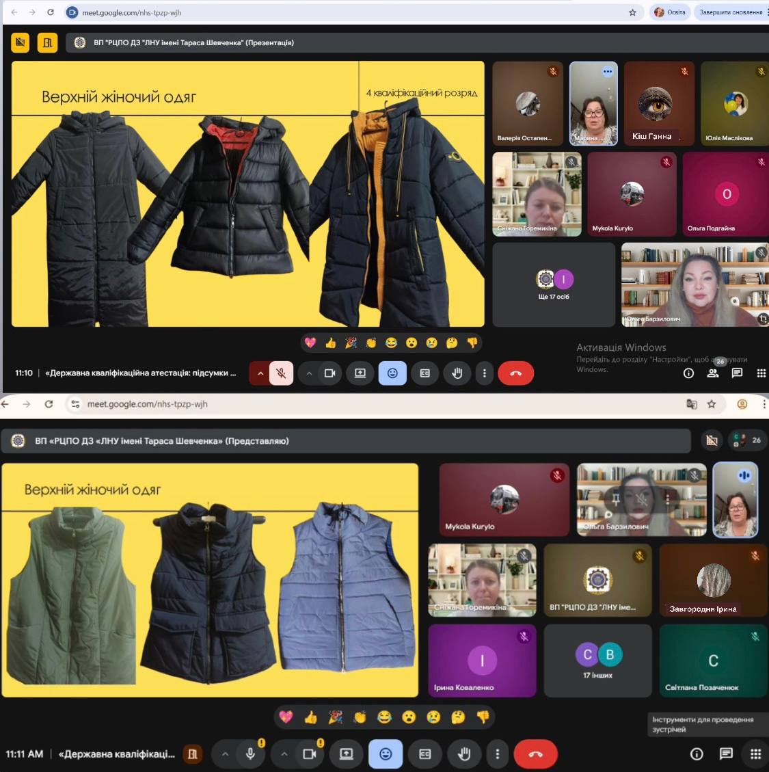The width and height of the screenshot is (769, 772).
Task: Open the "Ще 17 осіб" participants tile
Action: tap(554, 285)
